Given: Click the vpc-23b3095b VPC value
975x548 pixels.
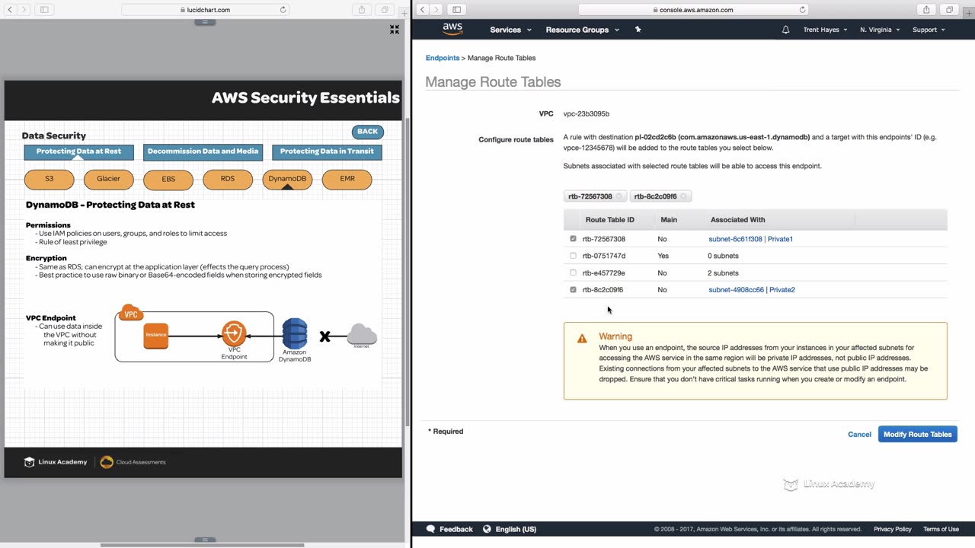Looking at the screenshot, I should (x=586, y=113).
